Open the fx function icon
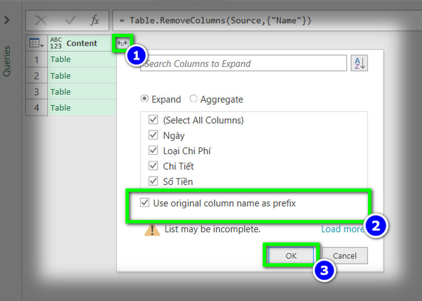Image resolution: width=422 pixels, height=301 pixels. [95, 20]
